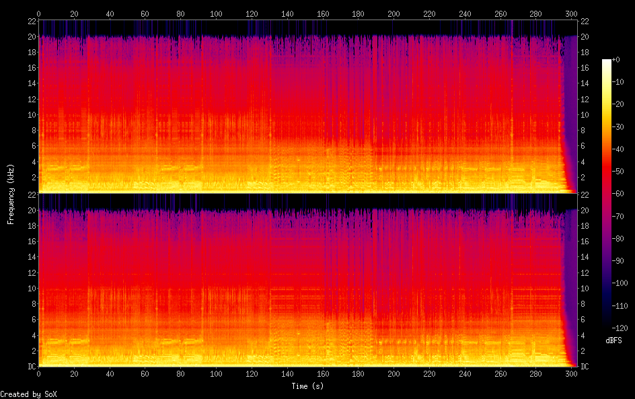Click the '-60' color scale label
Image resolution: width=635 pixels, height=399 pixels.
click(618, 194)
